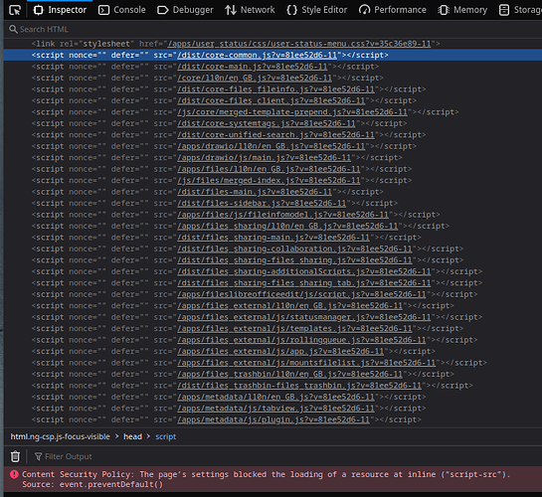
Task: Open the Debugger tab
Action: point(185,10)
